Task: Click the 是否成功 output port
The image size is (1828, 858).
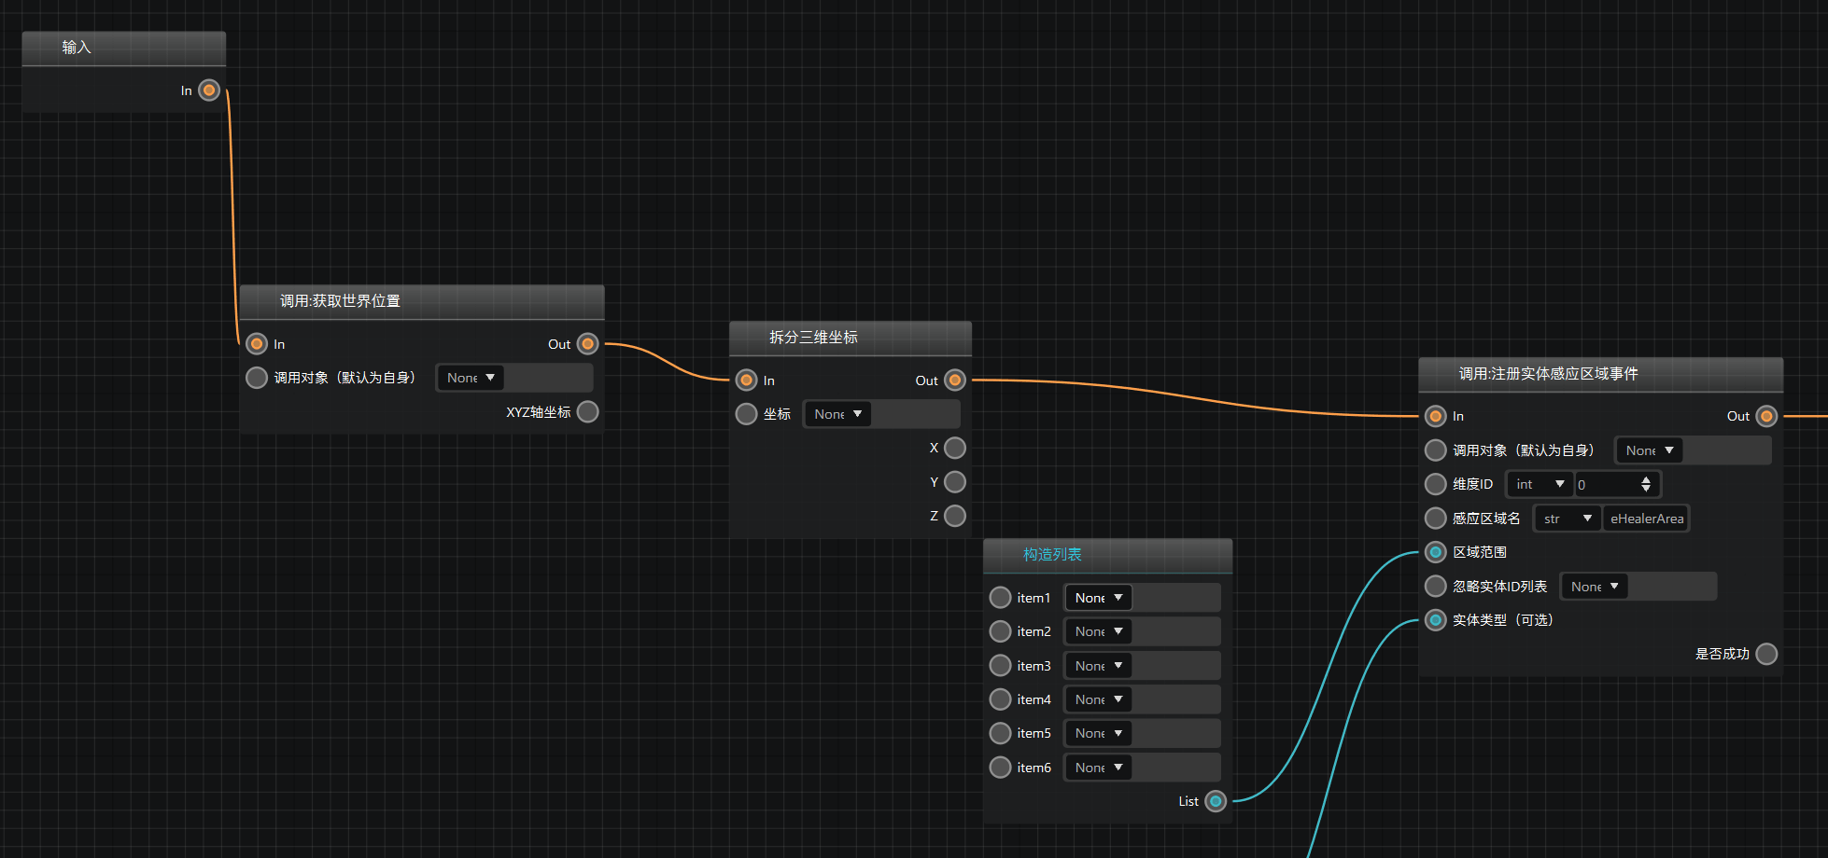Action: point(1766,654)
